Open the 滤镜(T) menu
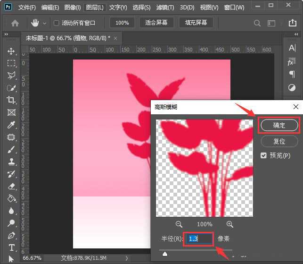The image size is (303, 264). click(x=165, y=8)
